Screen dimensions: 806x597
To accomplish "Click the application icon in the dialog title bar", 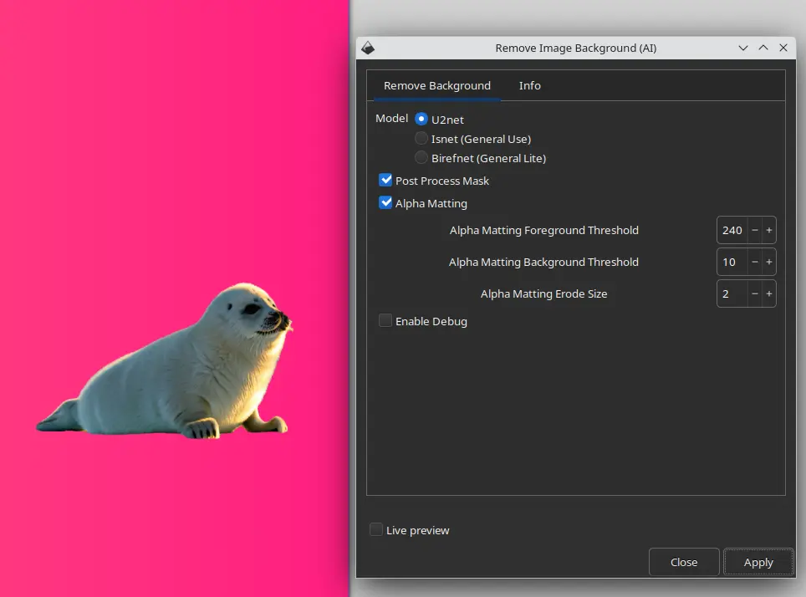I will point(368,48).
